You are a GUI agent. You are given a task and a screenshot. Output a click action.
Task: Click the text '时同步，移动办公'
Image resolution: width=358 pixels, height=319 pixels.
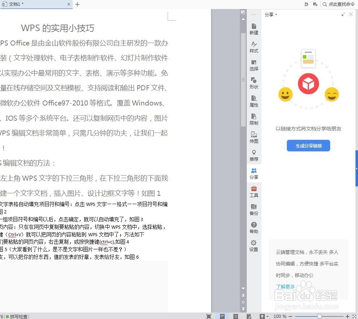[295, 275]
